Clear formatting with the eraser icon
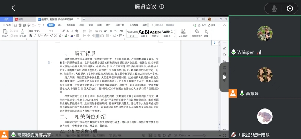 click(x=72, y=31)
